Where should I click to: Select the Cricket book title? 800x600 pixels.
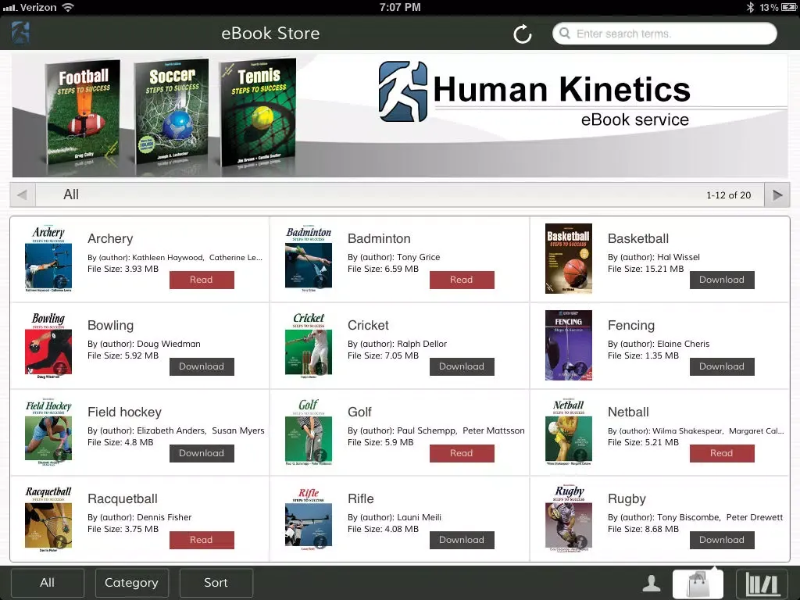click(x=368, y=325)
